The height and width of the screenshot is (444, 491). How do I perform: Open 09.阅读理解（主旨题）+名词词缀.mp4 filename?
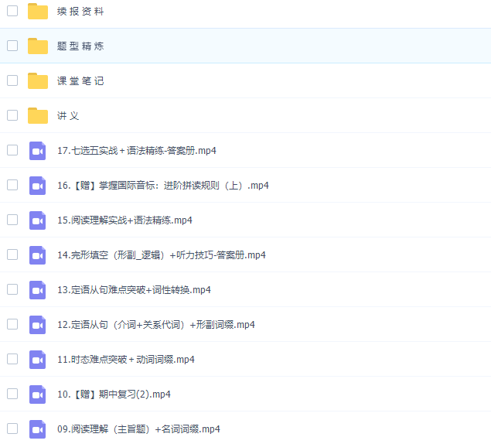pyautogui.click(x=138, y=429)
